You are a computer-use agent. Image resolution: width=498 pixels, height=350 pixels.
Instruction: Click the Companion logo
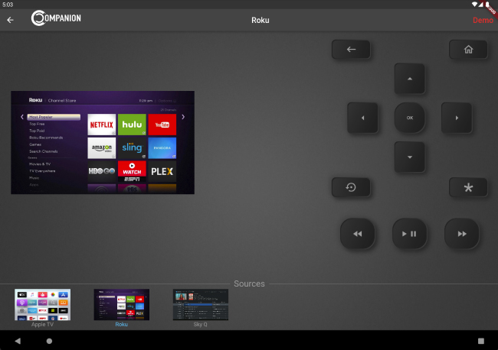point(56,18)
